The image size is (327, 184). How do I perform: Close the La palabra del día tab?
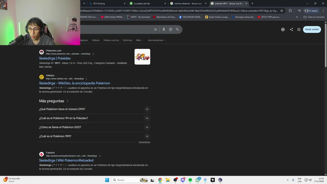coord(165,4)
